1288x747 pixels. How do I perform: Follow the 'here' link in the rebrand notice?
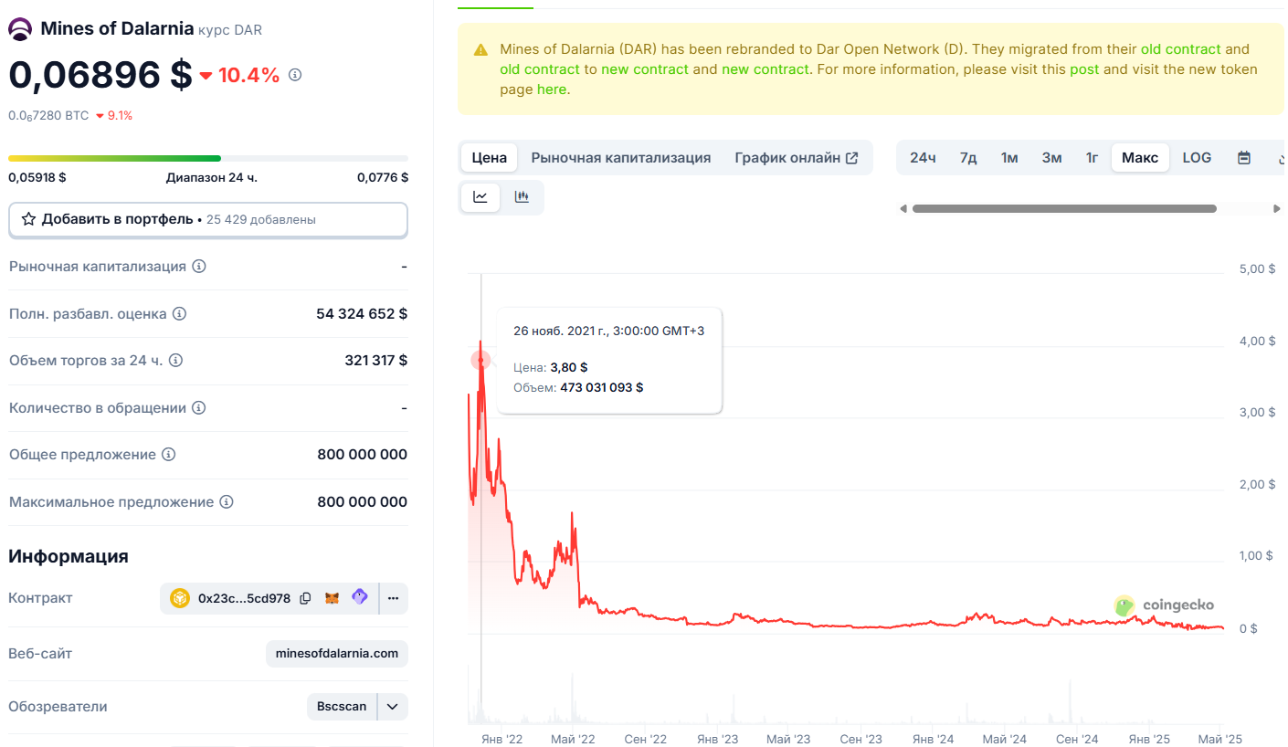pyautogui.click(x=551, y=89)
